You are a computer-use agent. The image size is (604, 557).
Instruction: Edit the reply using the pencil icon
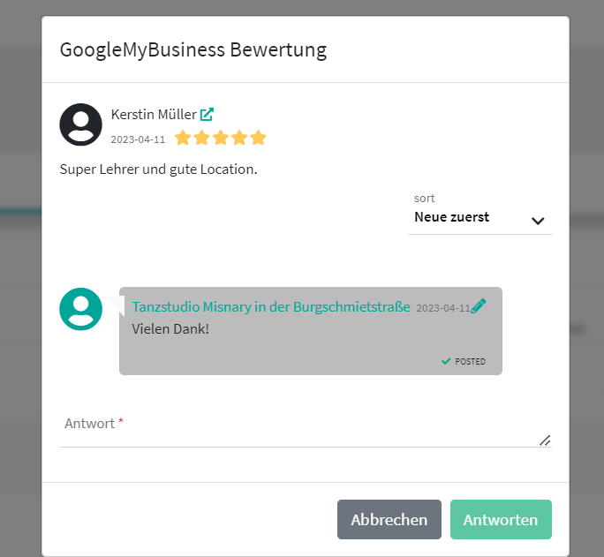479,306
